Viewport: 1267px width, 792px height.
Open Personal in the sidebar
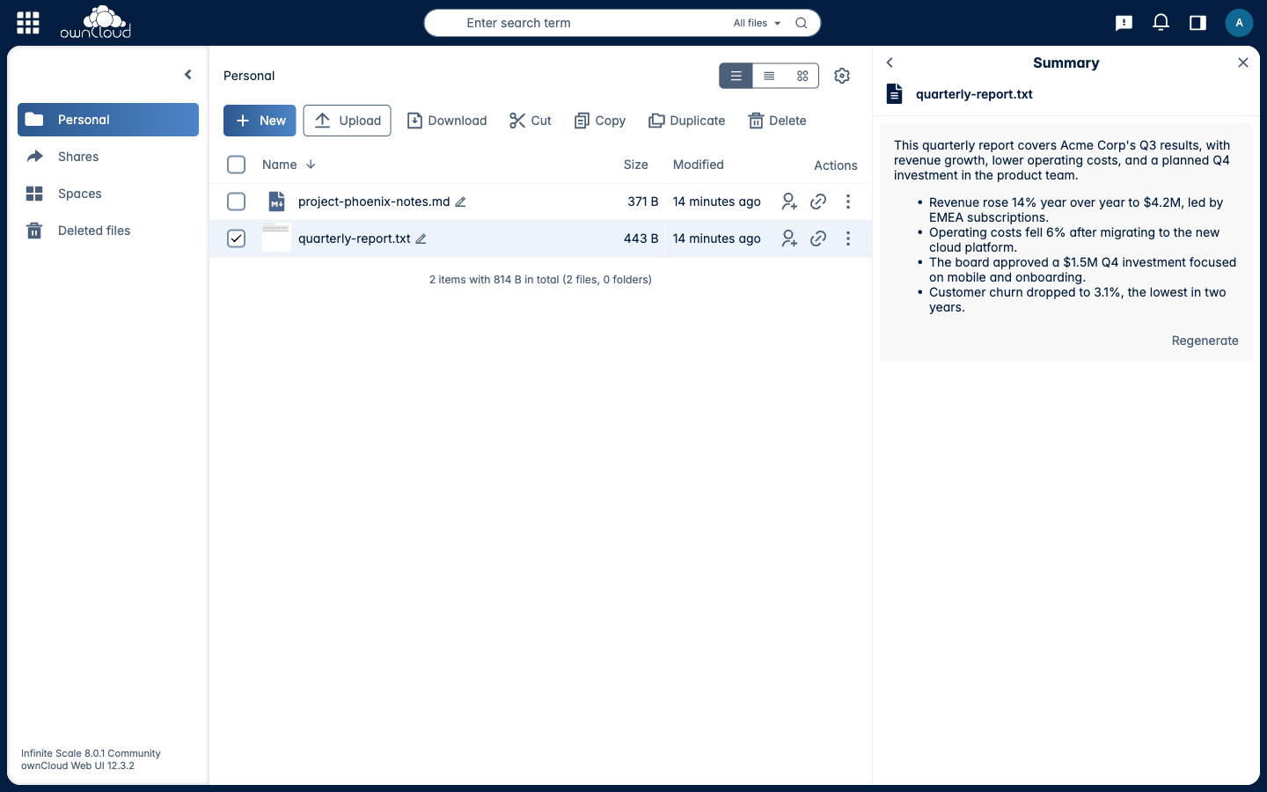[108, 120]
